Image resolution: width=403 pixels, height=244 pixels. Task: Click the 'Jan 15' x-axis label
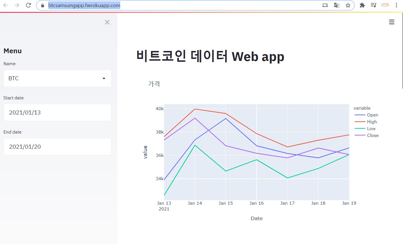pos(226,203)
